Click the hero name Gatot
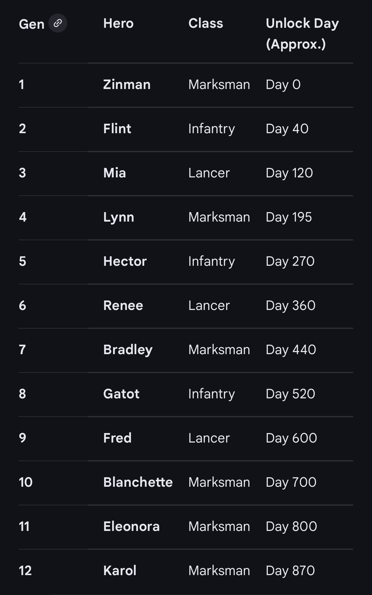The width and height of the screenshot is (372, 595). tap(121, 394)
